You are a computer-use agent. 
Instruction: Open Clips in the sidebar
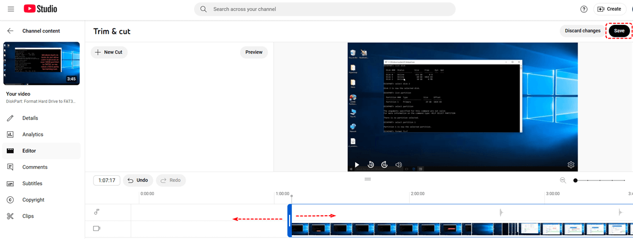click(x=41, y=216)
